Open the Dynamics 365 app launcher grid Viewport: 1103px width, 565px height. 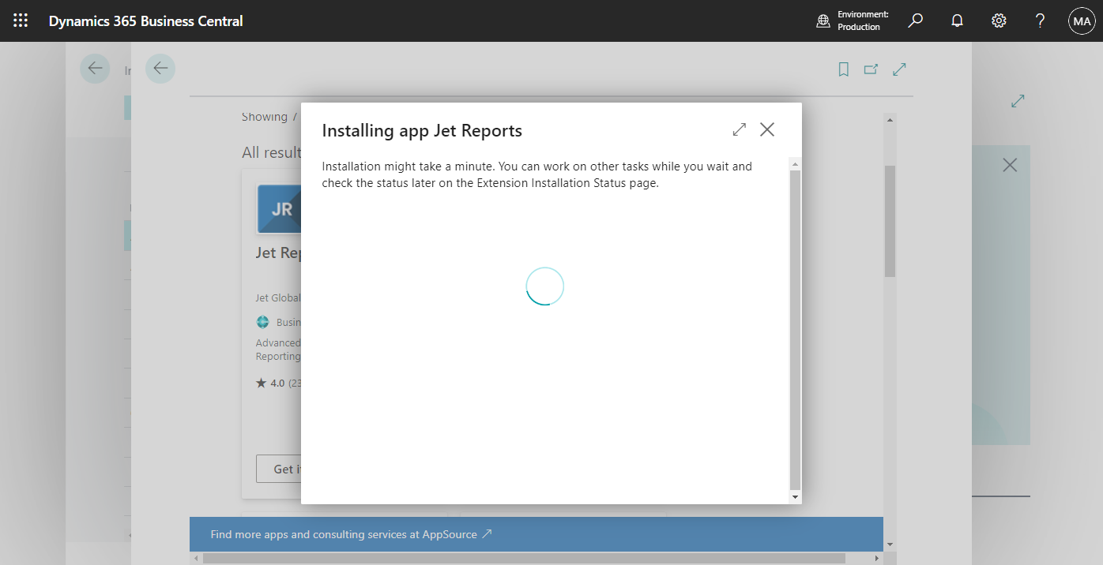21,21
